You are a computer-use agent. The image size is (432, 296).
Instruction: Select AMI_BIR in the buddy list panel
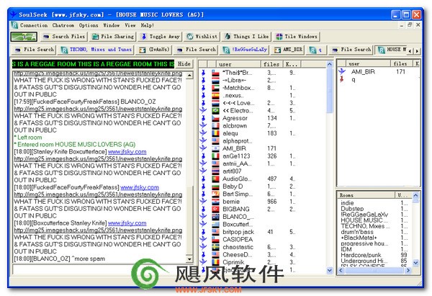click(363, 71)
